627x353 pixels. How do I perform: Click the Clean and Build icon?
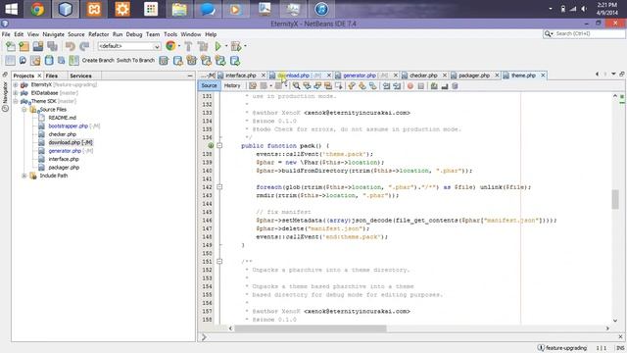click(x=203, y=46)
